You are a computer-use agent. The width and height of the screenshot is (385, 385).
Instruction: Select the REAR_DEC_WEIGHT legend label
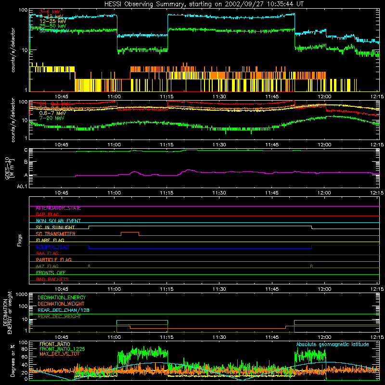59,317
